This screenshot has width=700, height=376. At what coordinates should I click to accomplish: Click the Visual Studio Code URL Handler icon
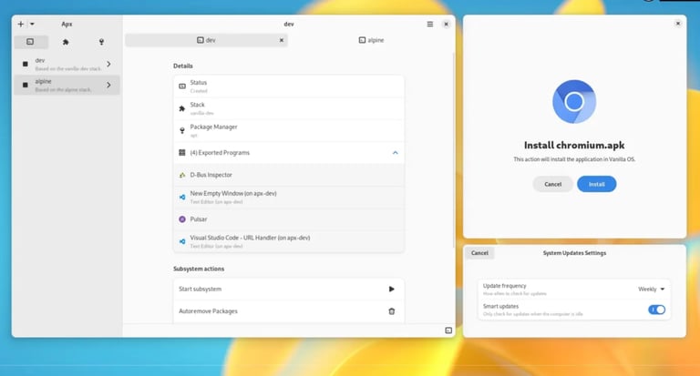182,241
